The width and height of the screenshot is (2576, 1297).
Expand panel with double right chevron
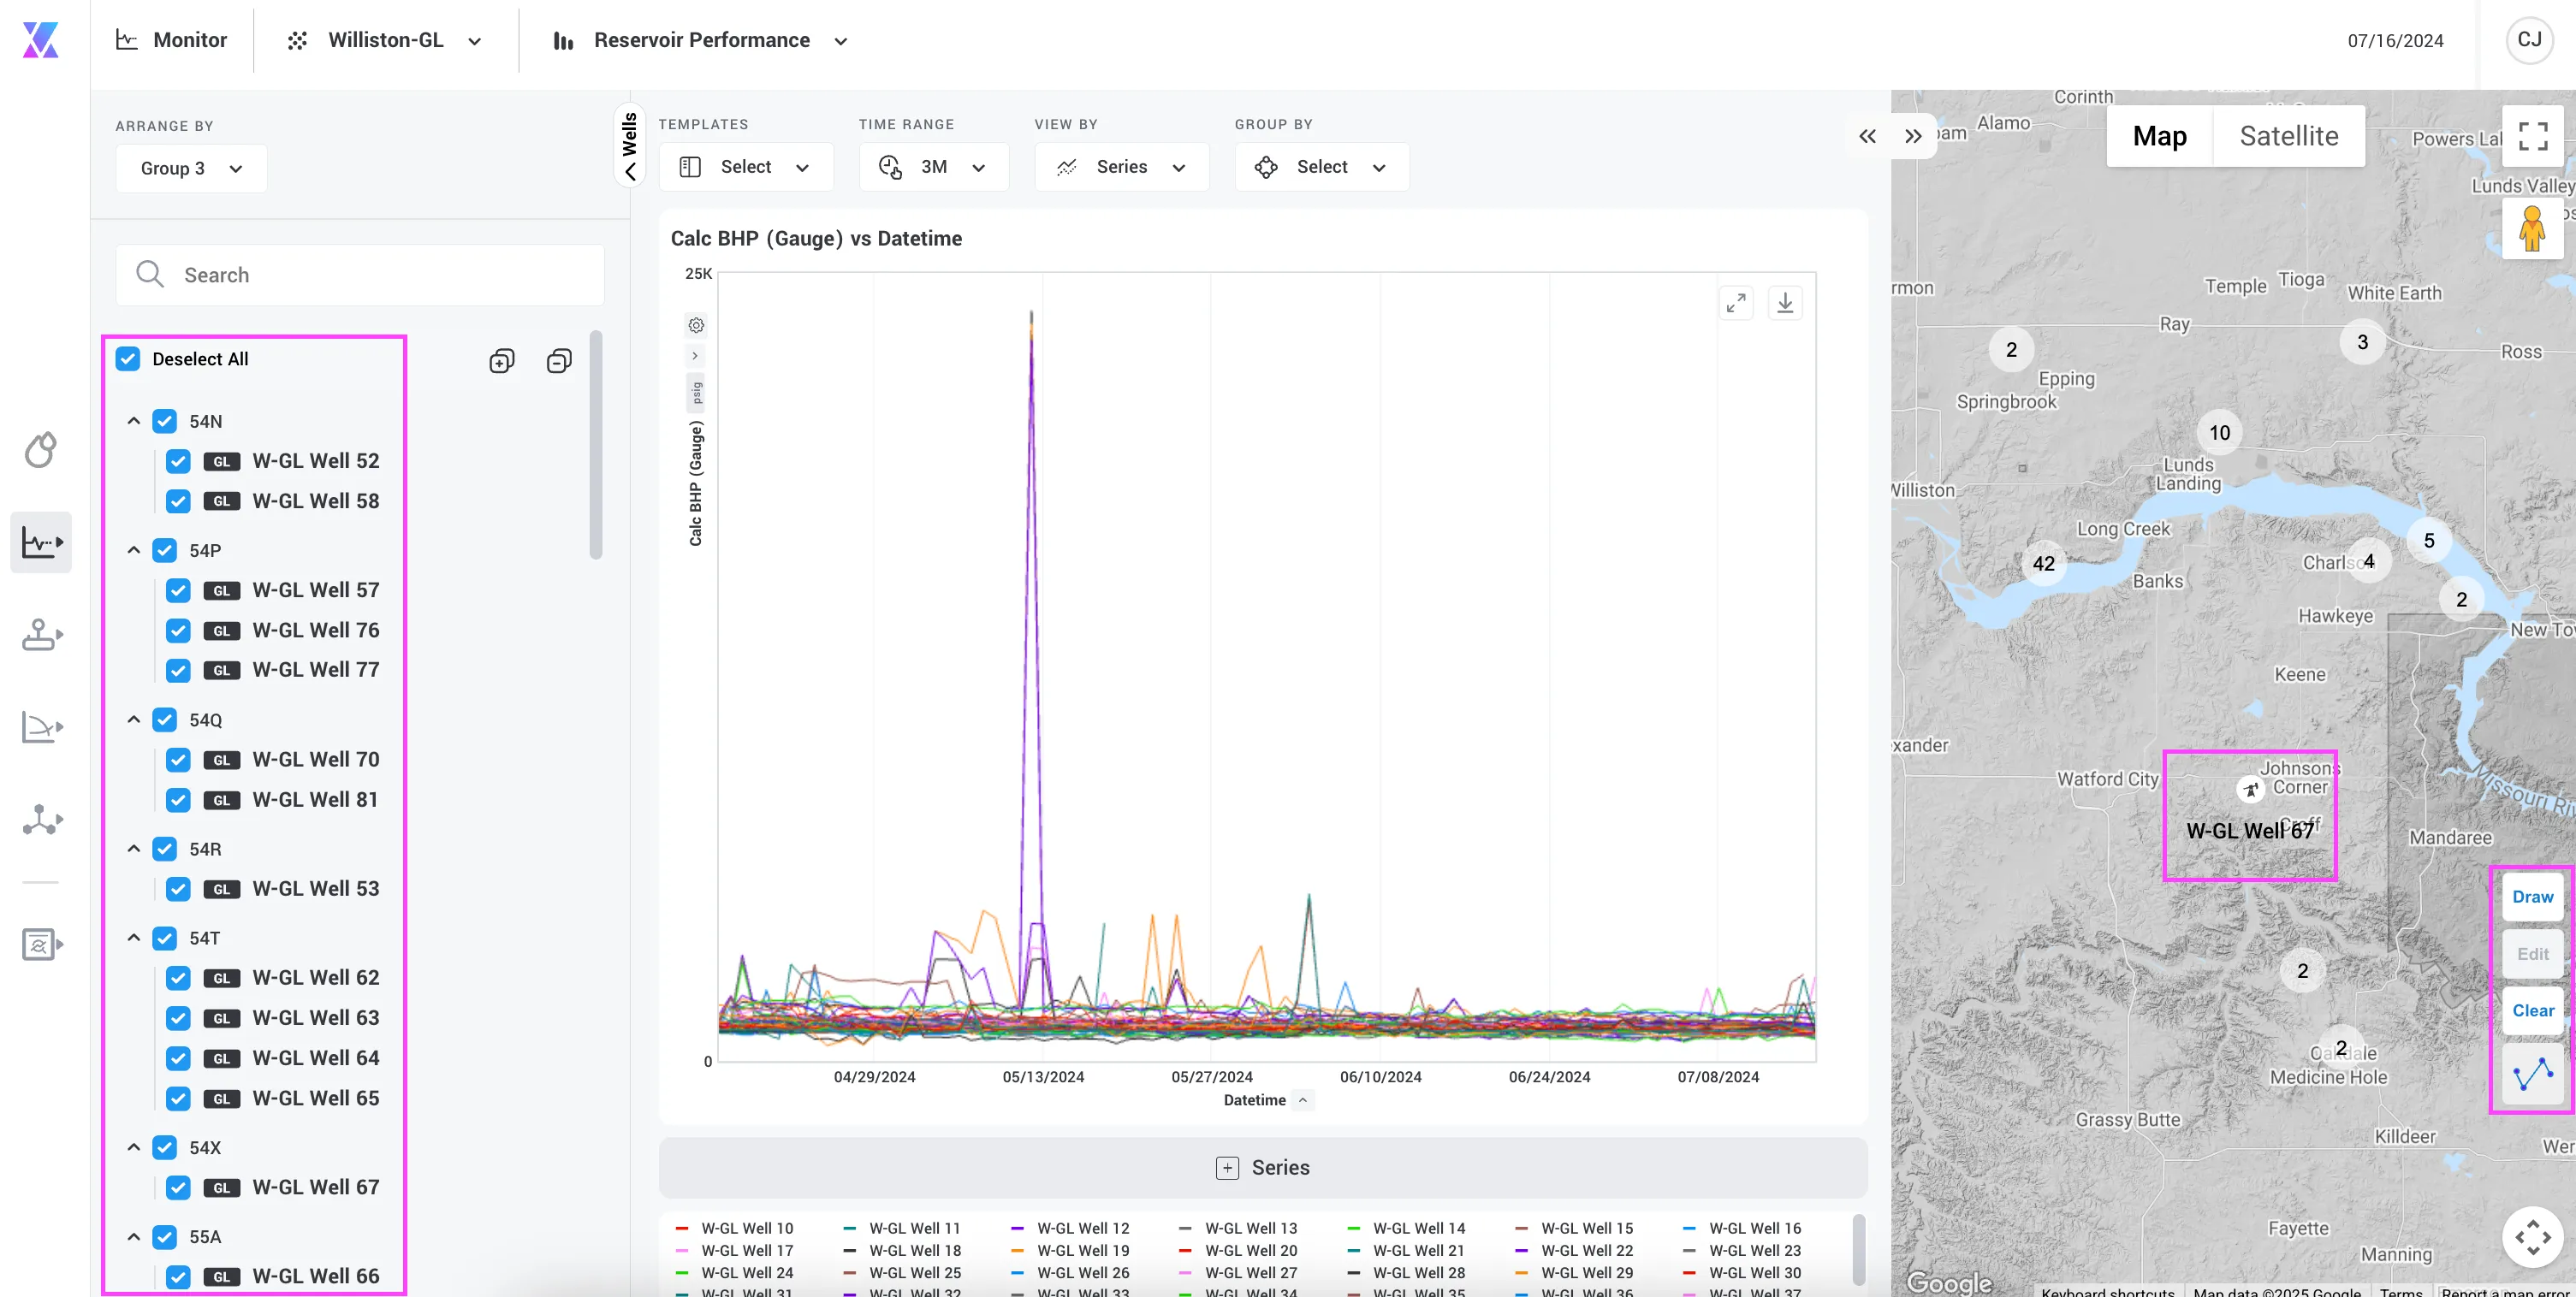click(1912, 137)
